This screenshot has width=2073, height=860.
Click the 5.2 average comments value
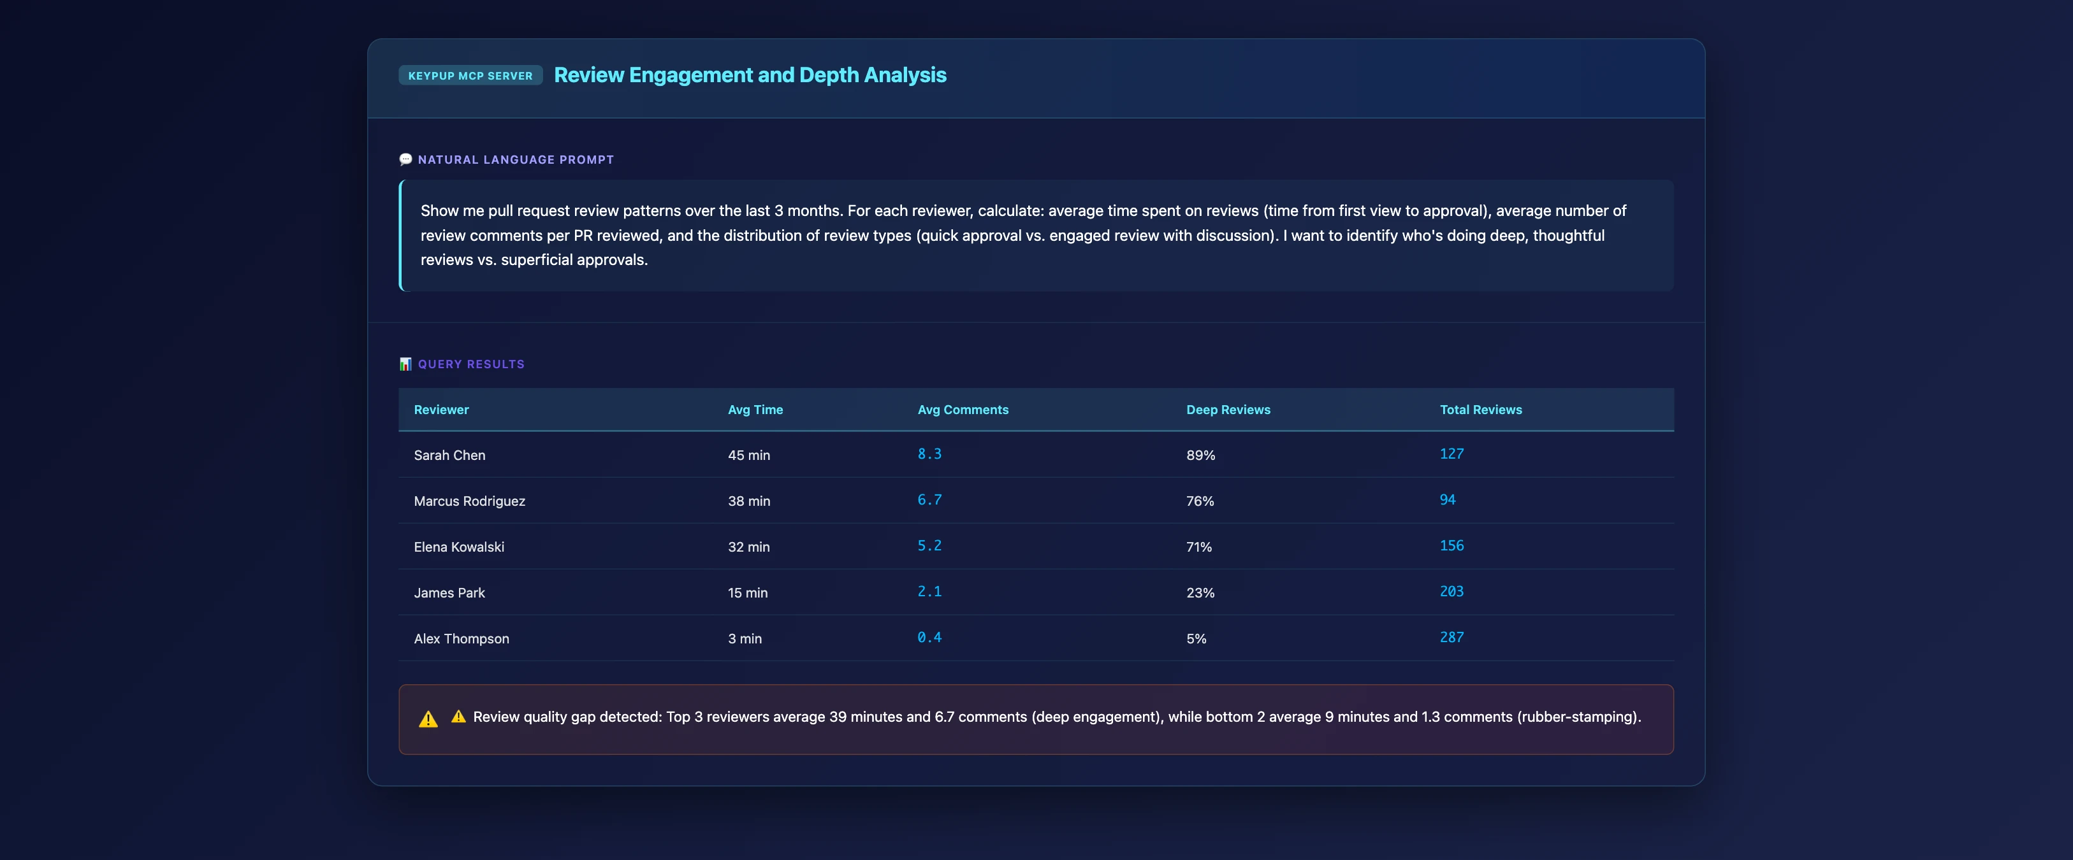(x=929, y=545)
